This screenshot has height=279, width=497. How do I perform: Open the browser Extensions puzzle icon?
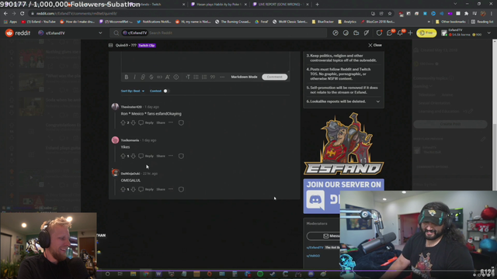coord(466,14)
